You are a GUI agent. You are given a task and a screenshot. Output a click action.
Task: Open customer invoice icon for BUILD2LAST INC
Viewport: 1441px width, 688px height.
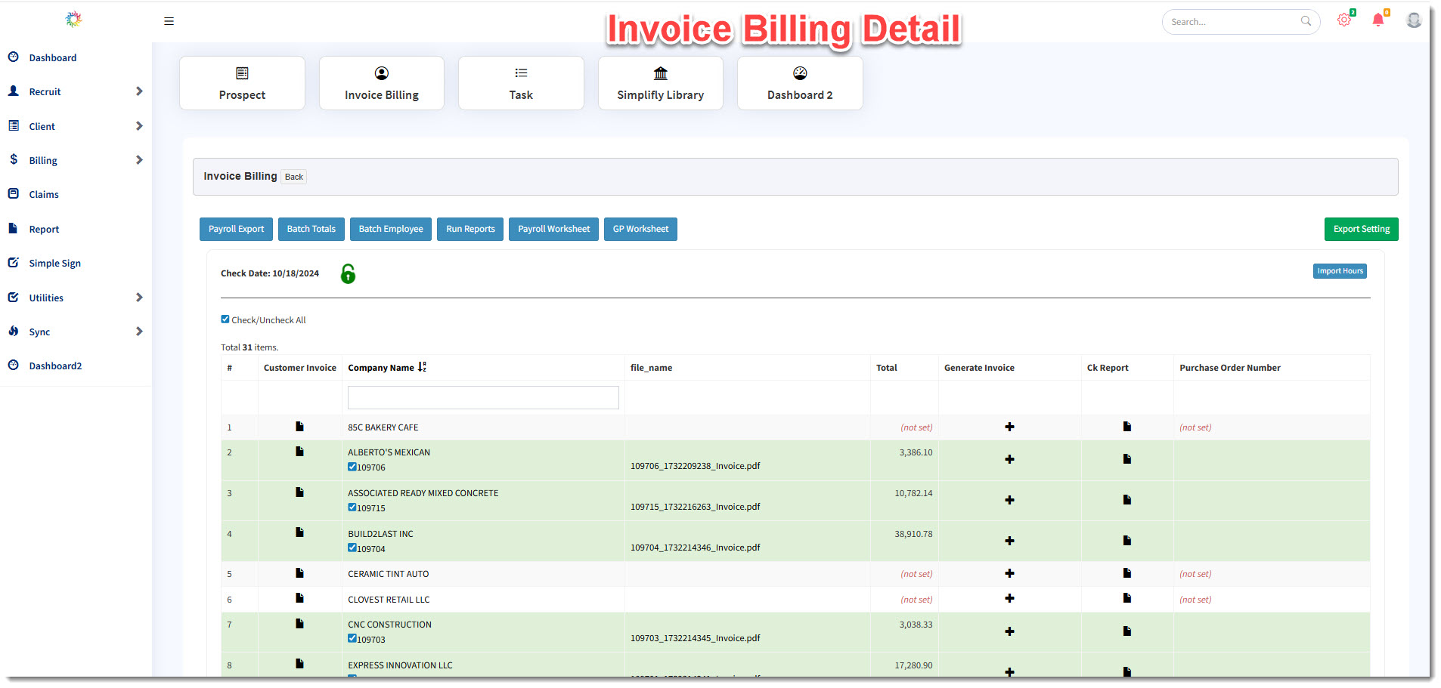[299, 532]
